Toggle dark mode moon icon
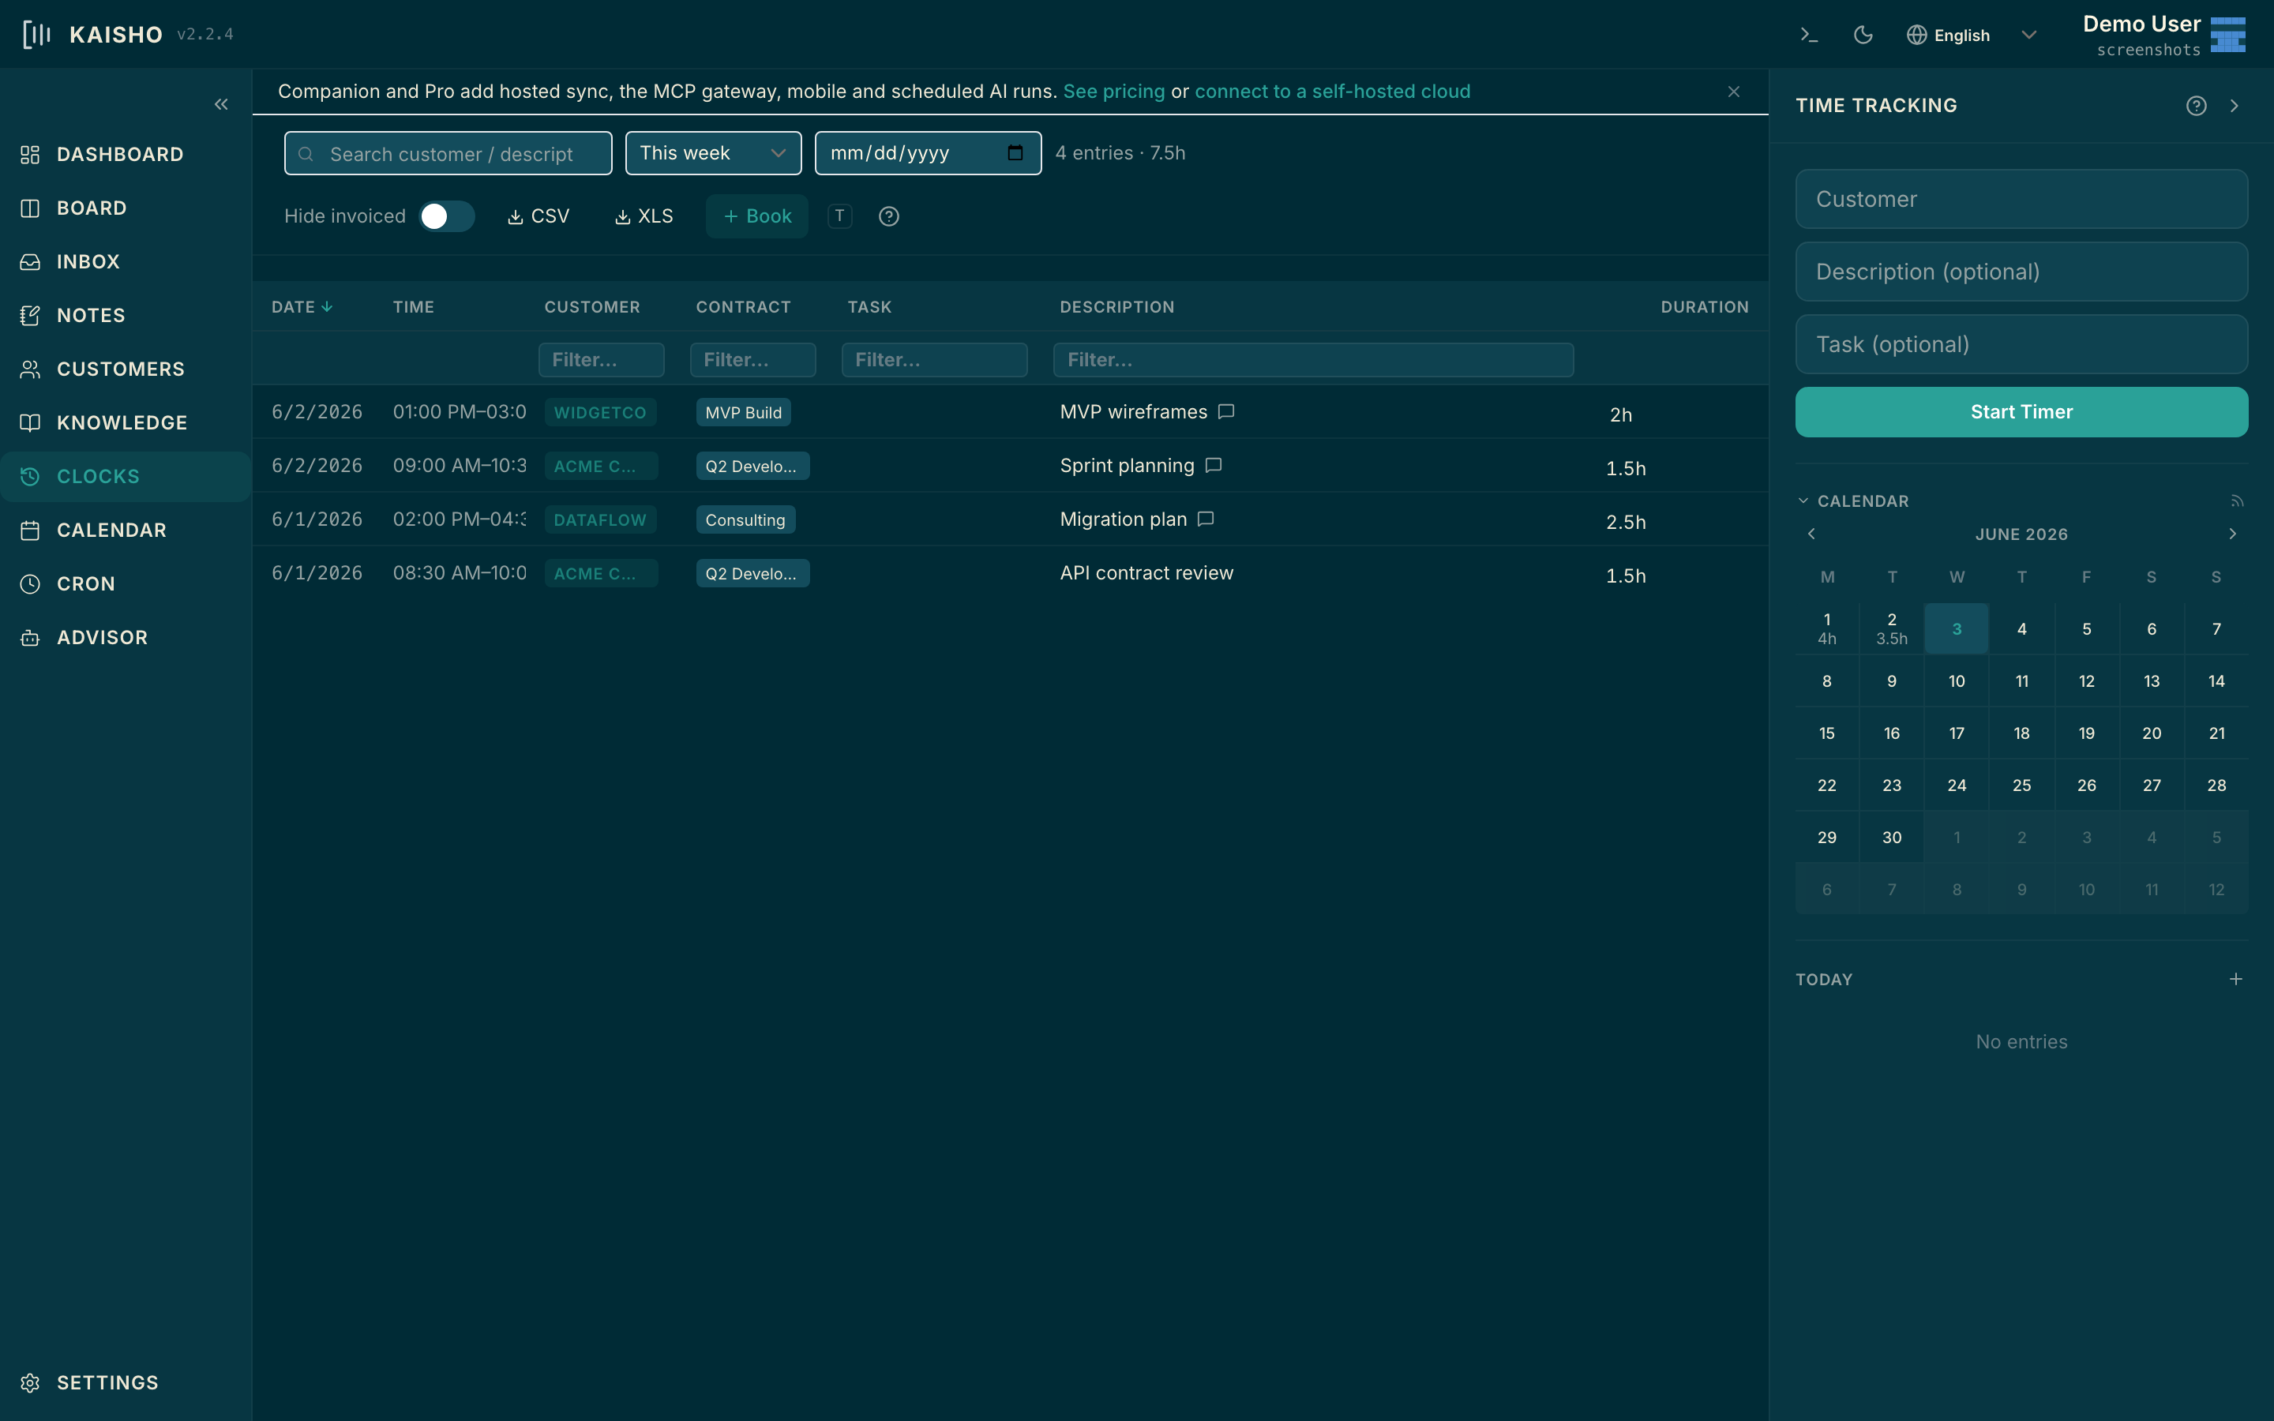 click(x=1863, y=35)
